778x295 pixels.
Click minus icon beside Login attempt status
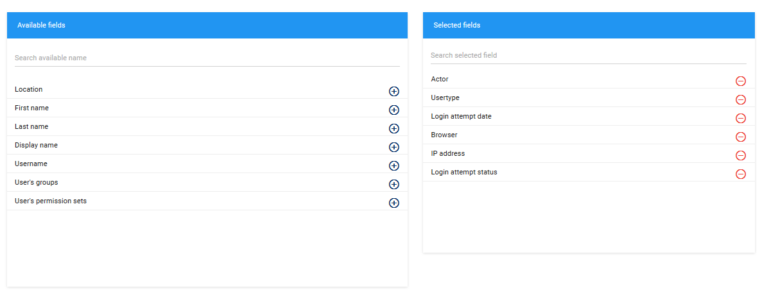740,174
